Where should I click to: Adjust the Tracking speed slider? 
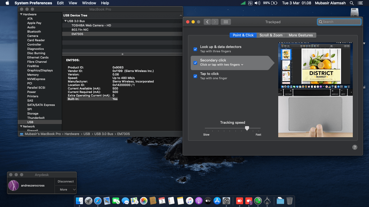click(247, 128)
